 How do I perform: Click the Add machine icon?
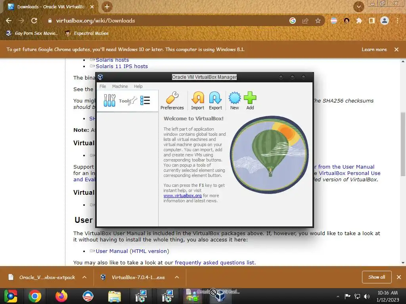pyautogui.click(x=250, y=101)
